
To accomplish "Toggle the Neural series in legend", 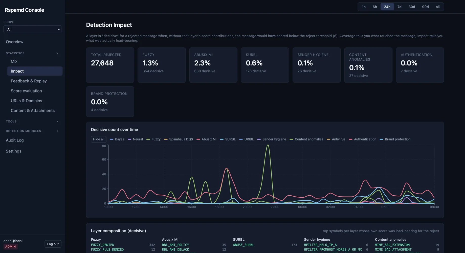I will click(135, 139).
